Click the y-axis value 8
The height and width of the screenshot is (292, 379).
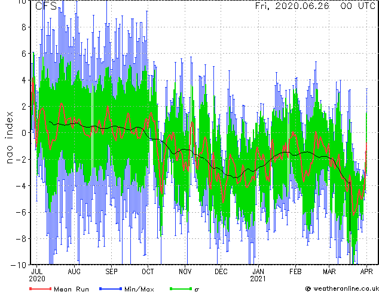(24, 27)
